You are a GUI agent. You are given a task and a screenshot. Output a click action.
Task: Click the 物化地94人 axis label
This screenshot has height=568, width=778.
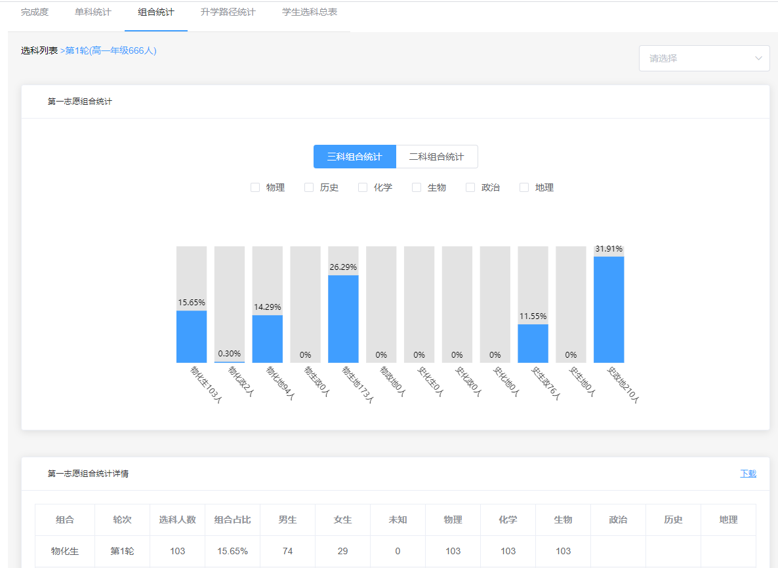(x=280, y=383)
